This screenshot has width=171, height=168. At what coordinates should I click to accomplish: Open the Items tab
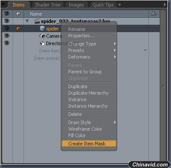(x=19, y=5)
